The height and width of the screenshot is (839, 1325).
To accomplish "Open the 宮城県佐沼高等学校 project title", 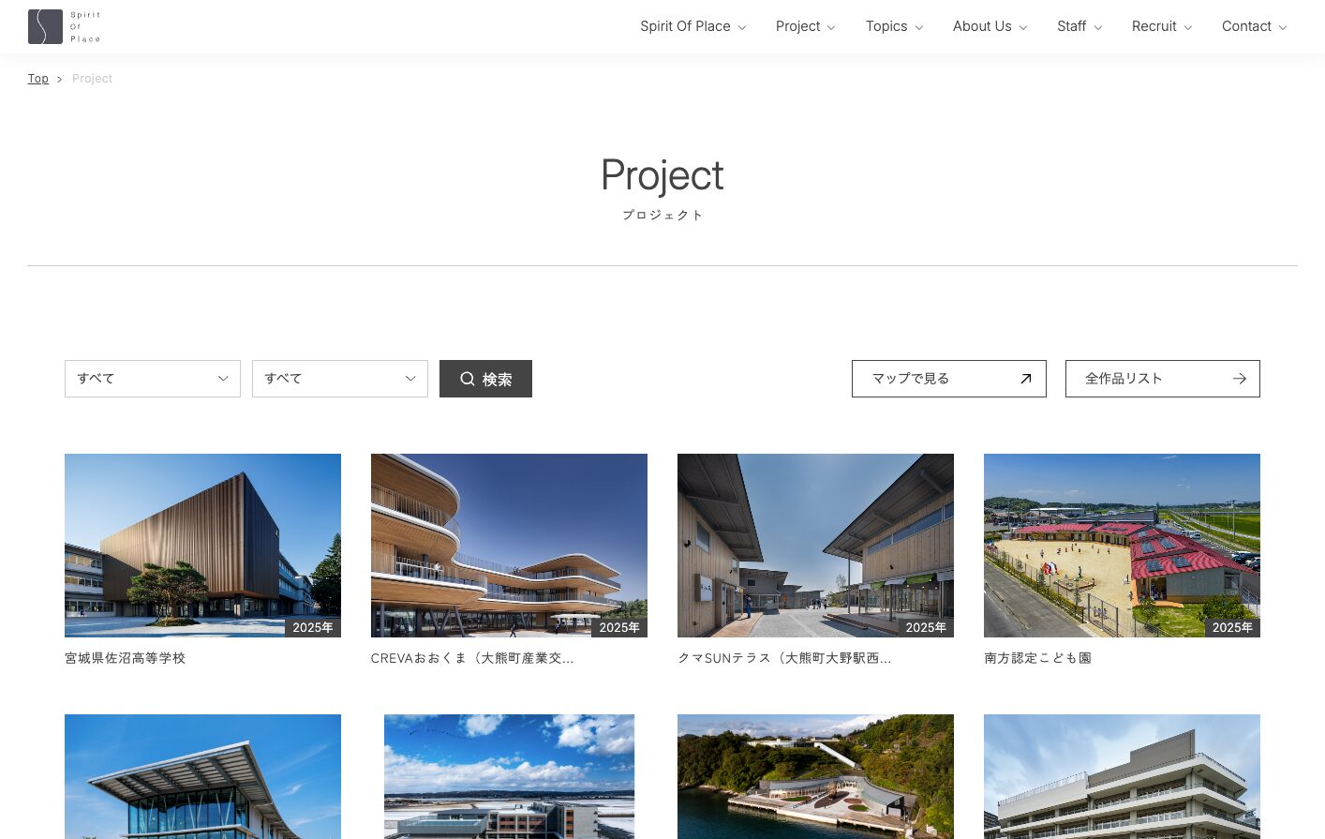I will click(125, 658).
